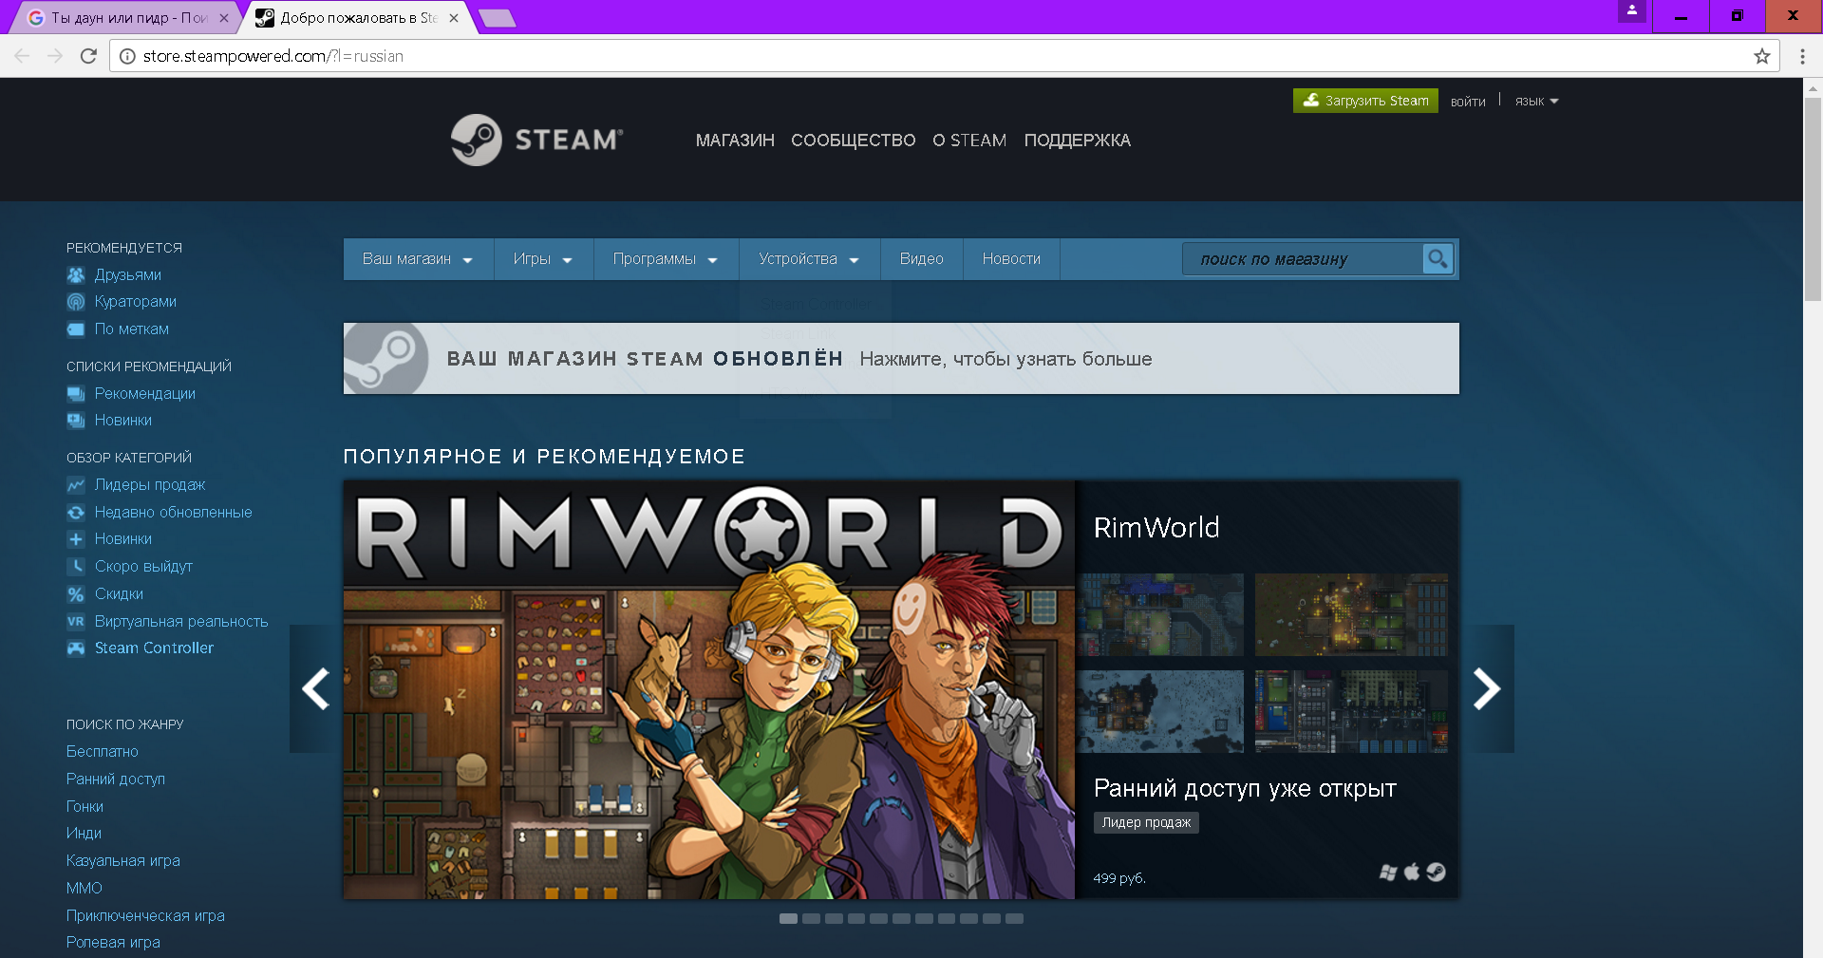Viewport: 1823px width, 958px height.
Task: Open the Гонки genre link
Action: (85, 807)
